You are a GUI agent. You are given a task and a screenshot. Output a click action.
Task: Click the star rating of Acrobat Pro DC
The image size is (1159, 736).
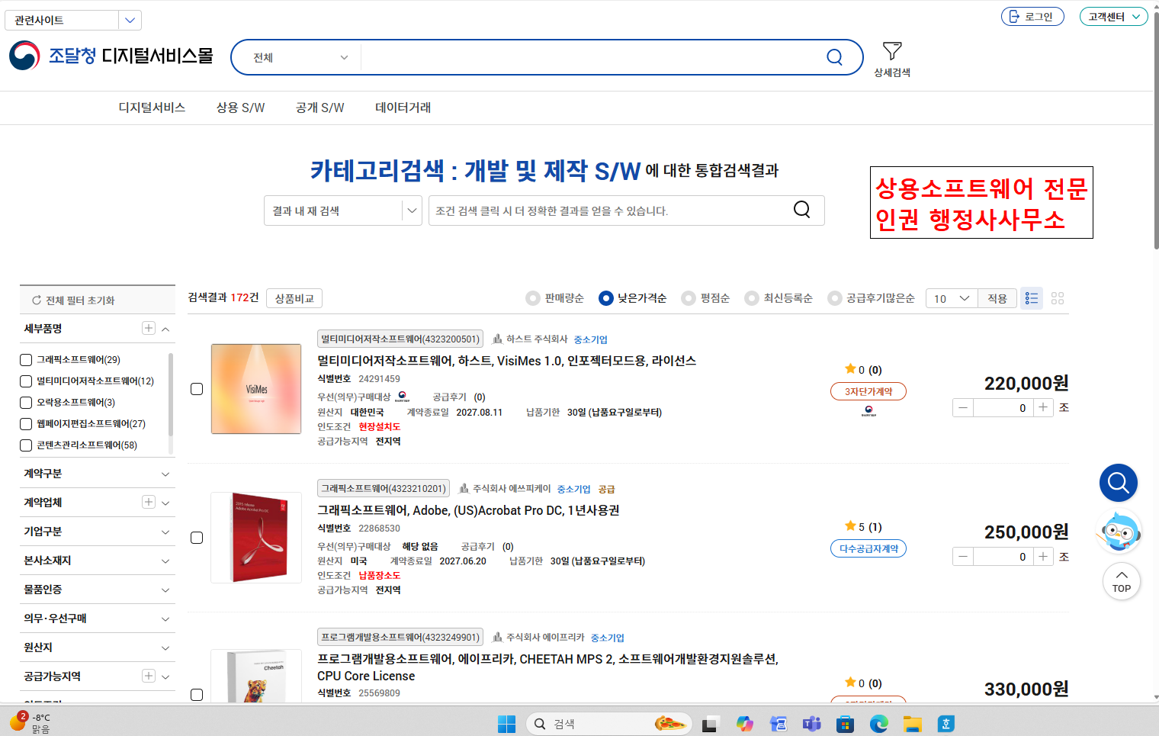850,525
